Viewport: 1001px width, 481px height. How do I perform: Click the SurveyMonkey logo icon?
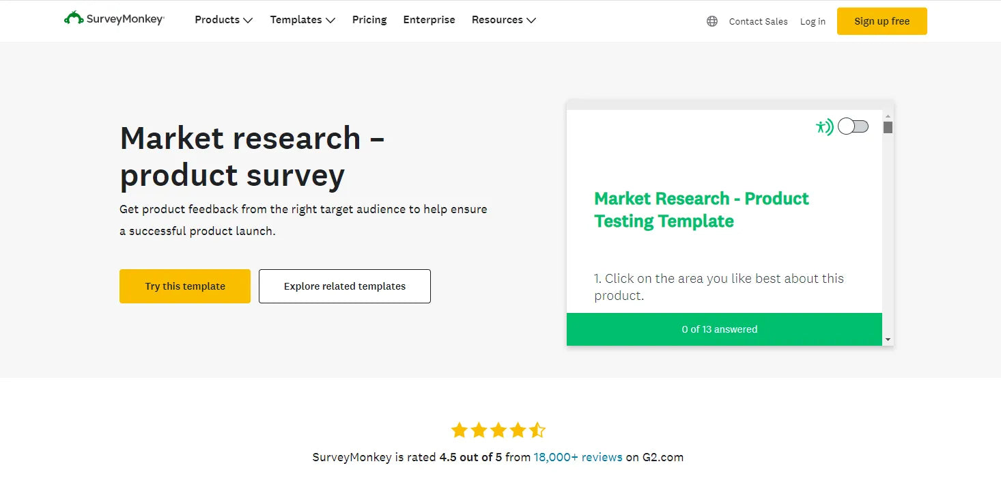pyautogui.click(x=74, y=18)
